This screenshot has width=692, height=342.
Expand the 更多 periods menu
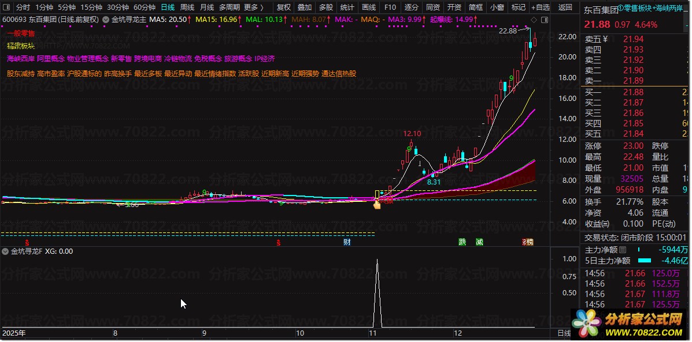click(x=253, y=7)
